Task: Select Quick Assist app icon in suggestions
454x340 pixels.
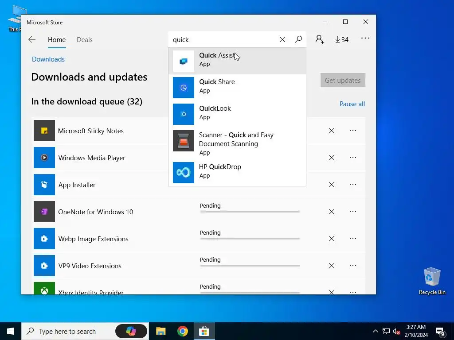Action: pos(184,61)
